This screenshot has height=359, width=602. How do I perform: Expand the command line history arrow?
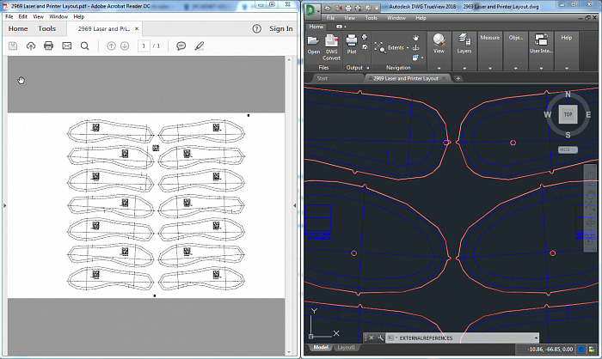point(537,338)
